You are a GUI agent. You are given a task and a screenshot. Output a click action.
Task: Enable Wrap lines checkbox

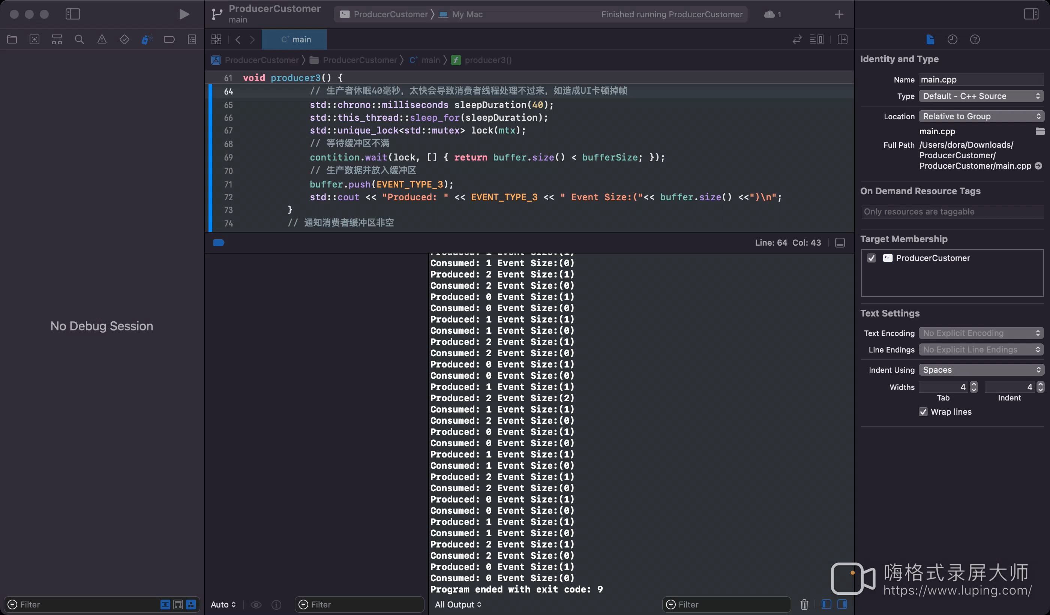(923, 411)
